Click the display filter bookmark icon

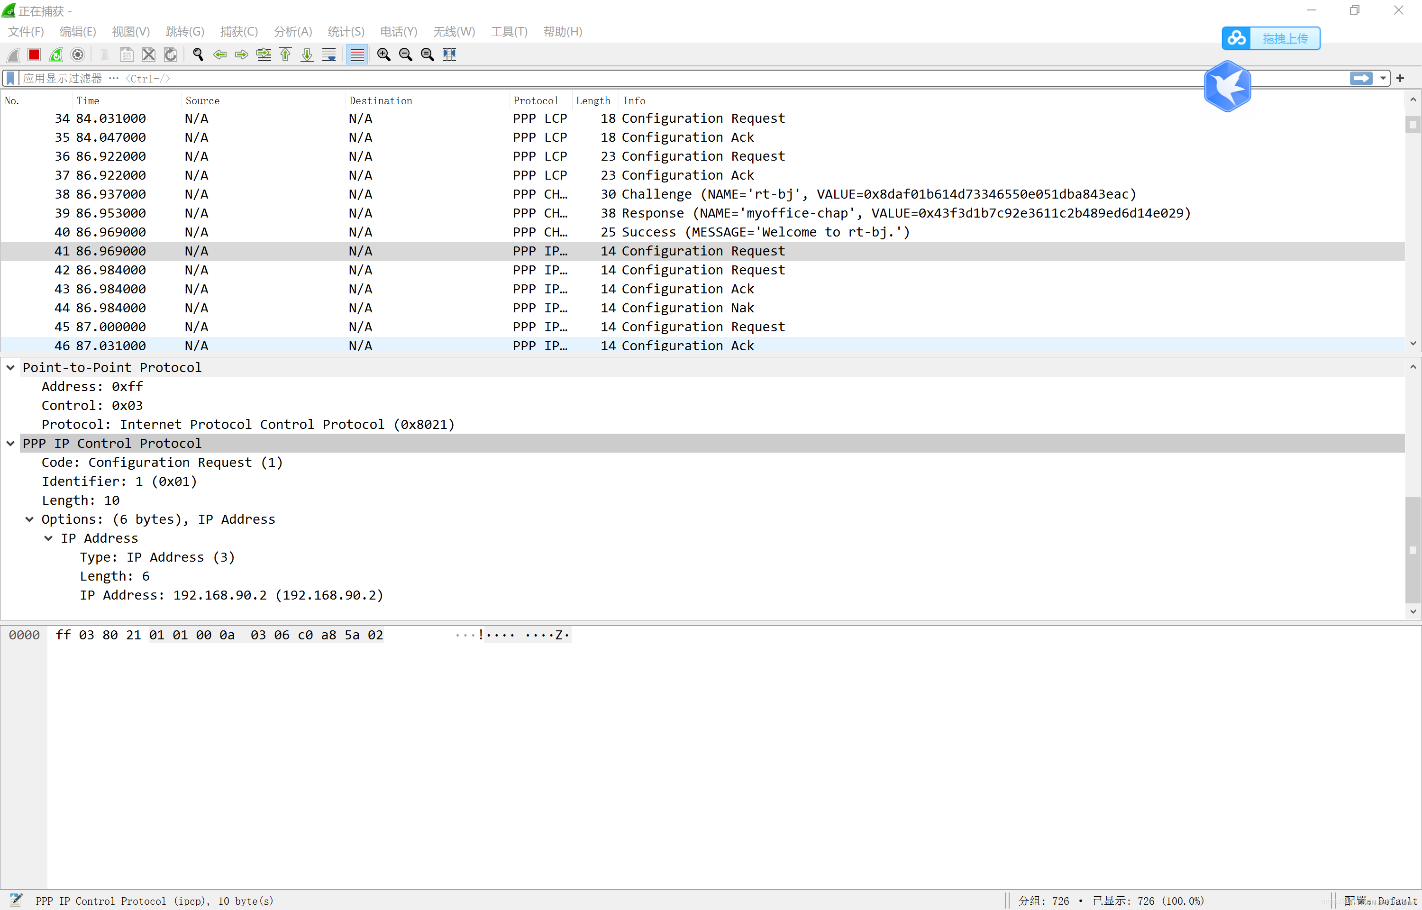[x=10, y=78]
